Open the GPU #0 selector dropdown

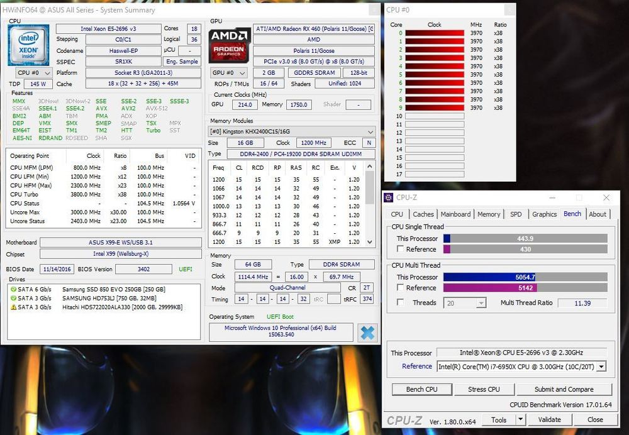click(228, 72)
